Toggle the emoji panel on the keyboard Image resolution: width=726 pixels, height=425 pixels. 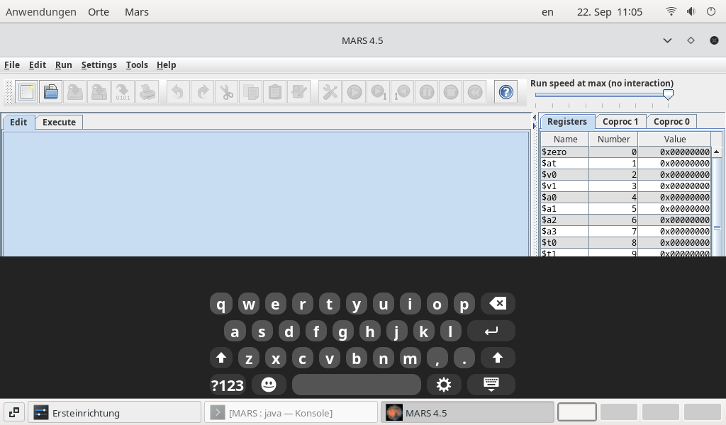click(269, 385)
